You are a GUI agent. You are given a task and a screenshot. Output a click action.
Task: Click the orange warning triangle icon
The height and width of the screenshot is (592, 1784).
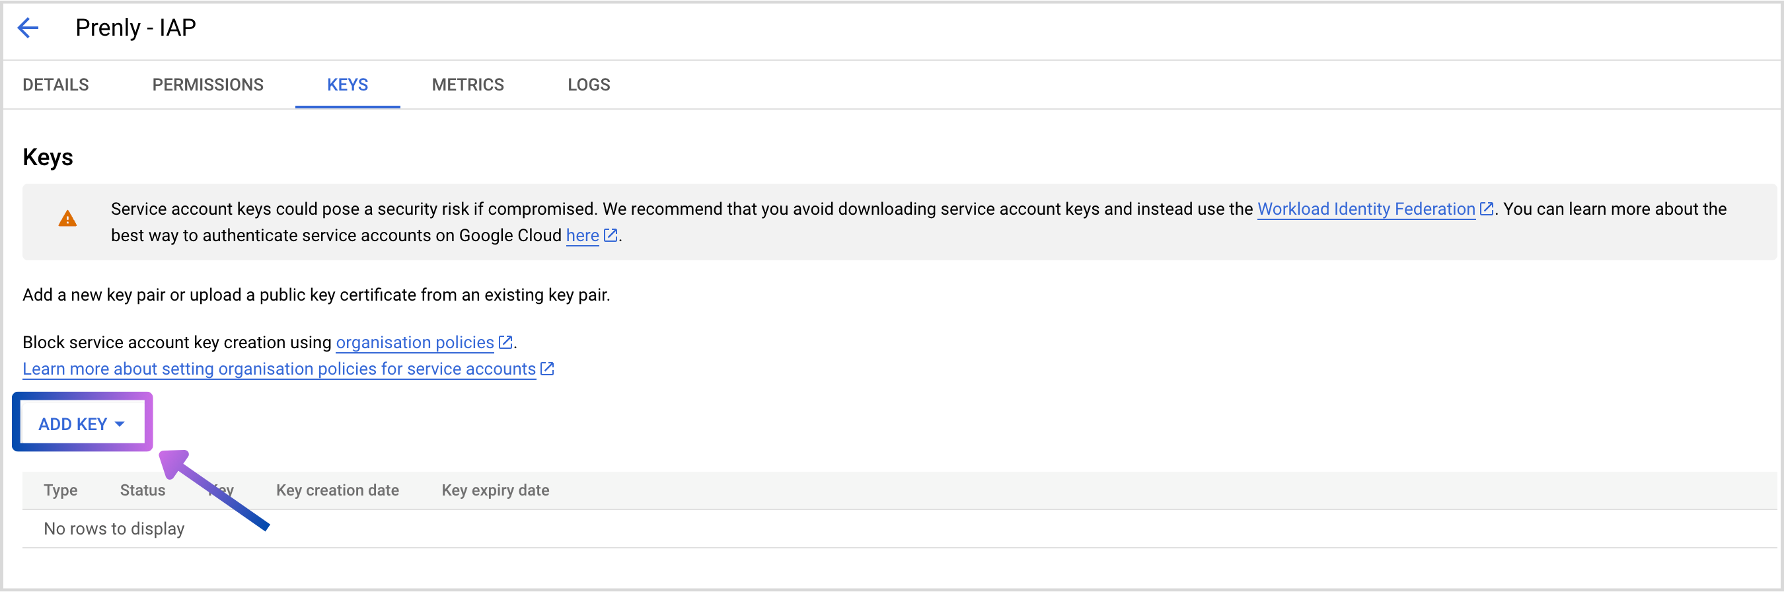(x=67, y=219)
